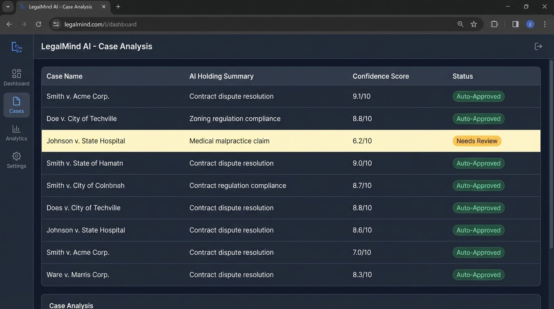Click the browser profile avatar
The height and width of the screenshot is (309, 554).
(530, 24)
